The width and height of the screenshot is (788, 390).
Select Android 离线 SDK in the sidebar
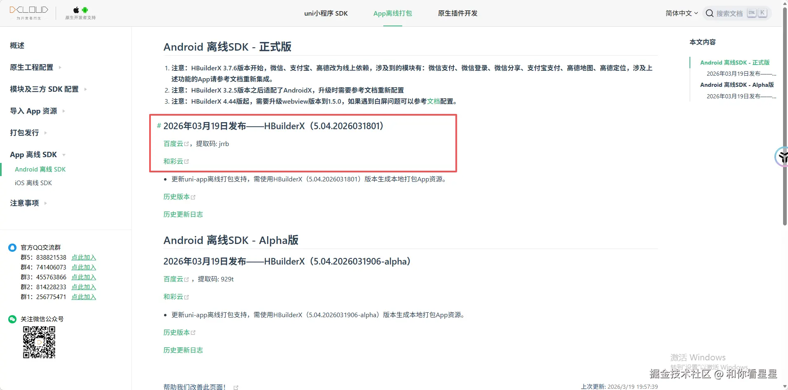[40, 169]
